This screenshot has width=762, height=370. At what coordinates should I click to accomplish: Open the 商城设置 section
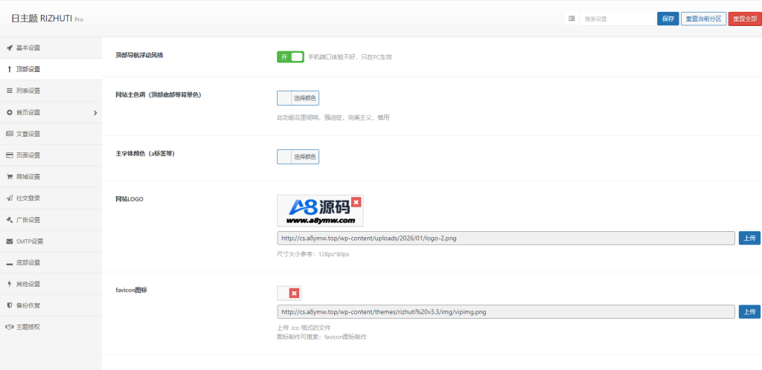28,177
